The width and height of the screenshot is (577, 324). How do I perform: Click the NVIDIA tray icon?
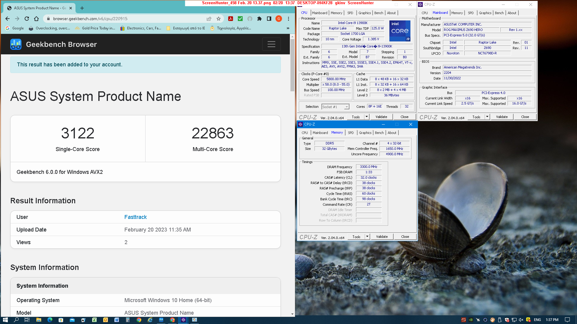pos(471,320)
